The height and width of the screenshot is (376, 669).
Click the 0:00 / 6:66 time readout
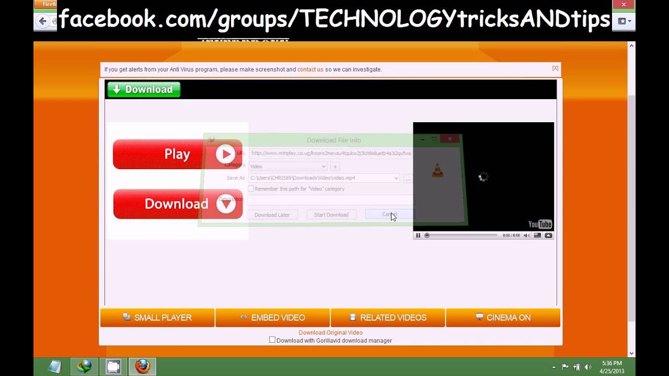click(x=511, y=236)
